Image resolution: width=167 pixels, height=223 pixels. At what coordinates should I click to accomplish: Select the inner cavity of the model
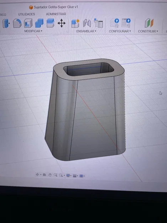[x=89, y=69]
